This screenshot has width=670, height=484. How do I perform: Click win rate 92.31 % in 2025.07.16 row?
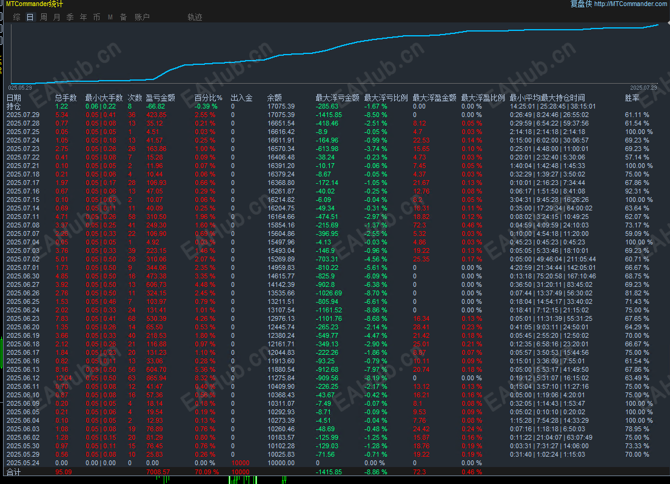pyautogui.click(x=637, y=191)
